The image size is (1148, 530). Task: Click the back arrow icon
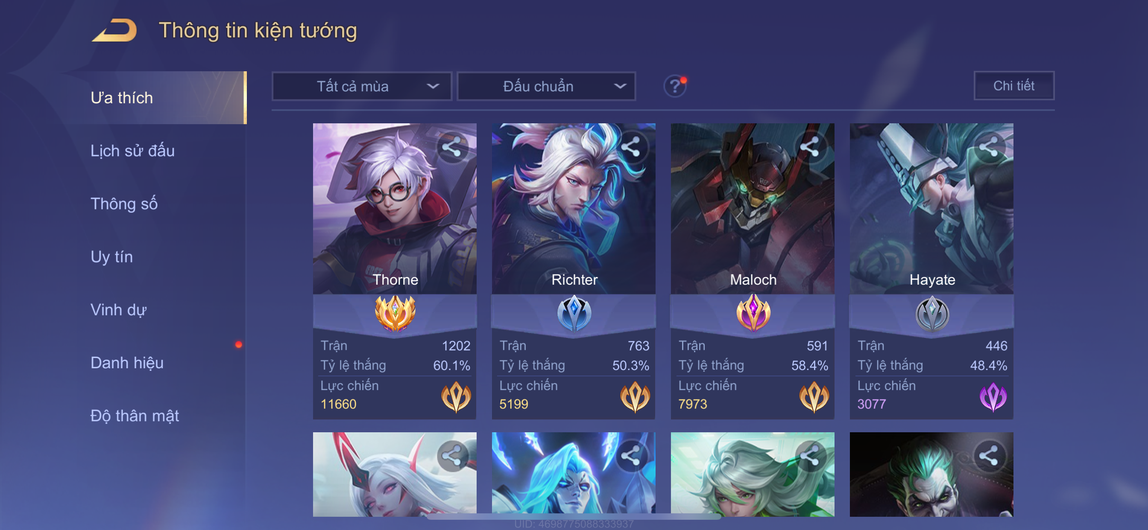(x=114, y=30)
